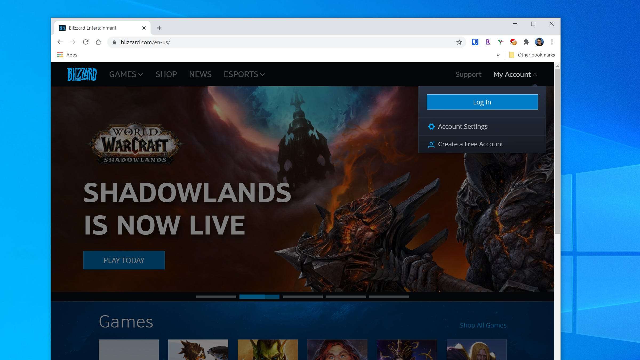640x360 pixels.
Task: Open the NEWS nav item
Action: pos(200,74)
